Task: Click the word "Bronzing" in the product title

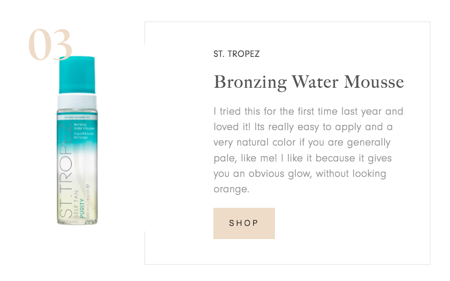Action: pos(250,82)
